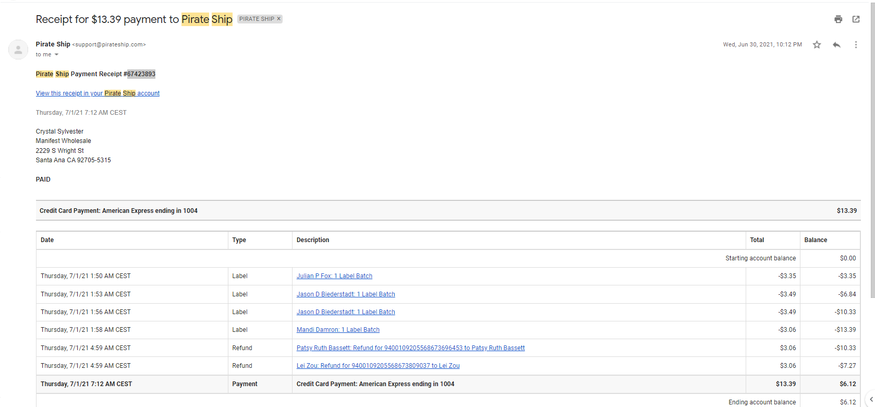Click "Santa Ana CA 92705-5315"
The height and width of the screenshot is (407, 875).
[74, 160]
